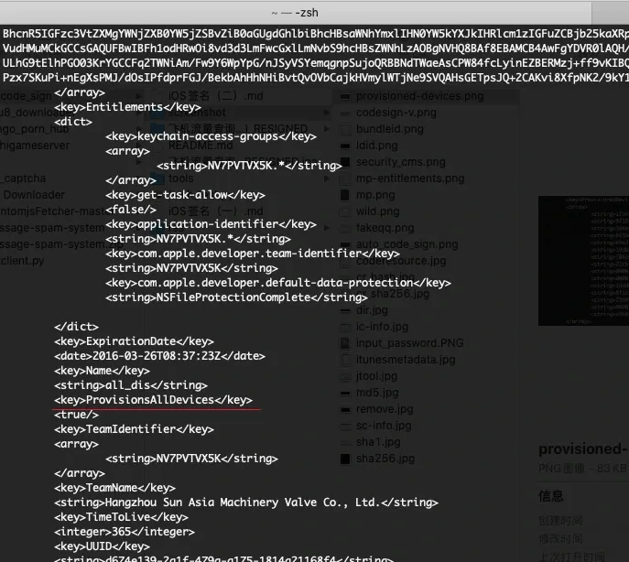Click the TeamName key line

tap(114, 488)
